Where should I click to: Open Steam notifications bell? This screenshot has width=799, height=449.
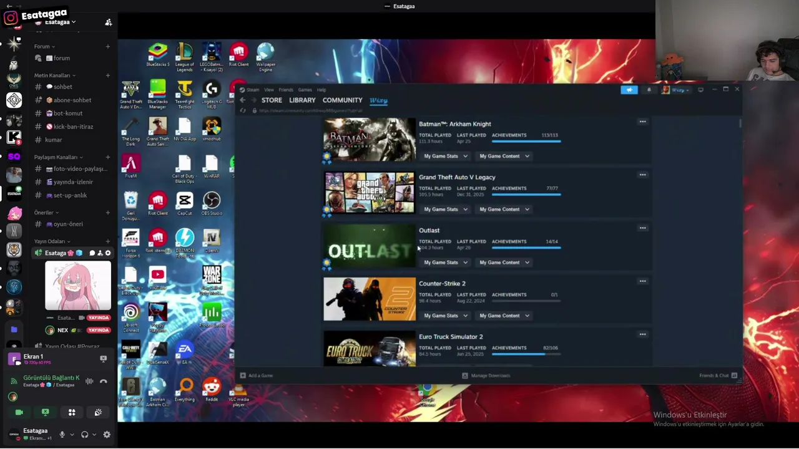pos(649,90)
